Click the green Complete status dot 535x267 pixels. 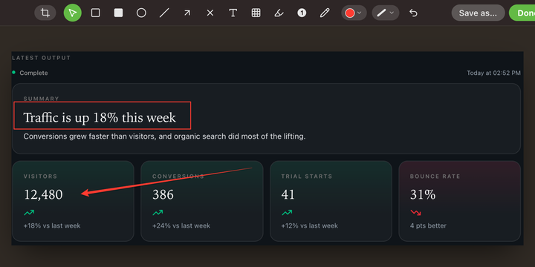(13, 73)
